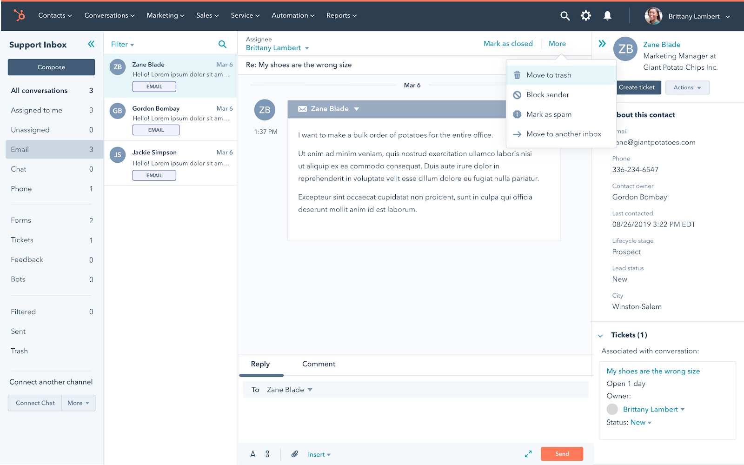Viewport: 744px width, 465px height.
Task: Click the large ZB avatar in contact panel
Action: point(625,49)
